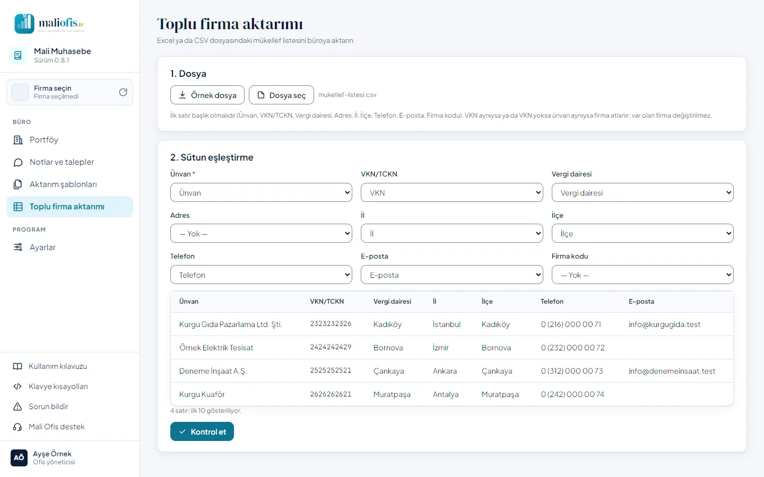Click the Ayarlar sliders icon

click(x=18, y=248)
